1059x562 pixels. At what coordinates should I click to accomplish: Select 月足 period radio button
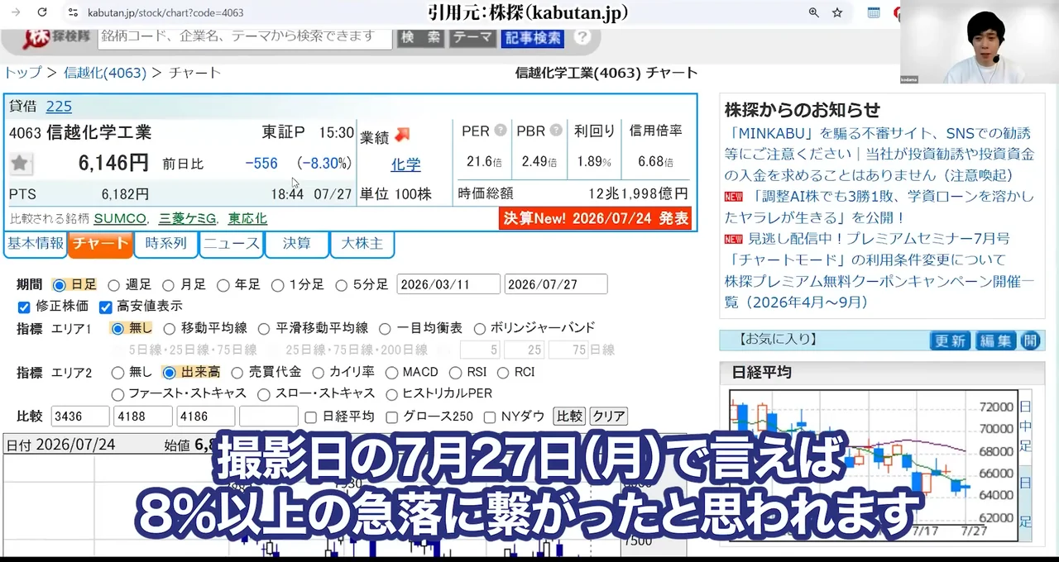pos(168,285)
